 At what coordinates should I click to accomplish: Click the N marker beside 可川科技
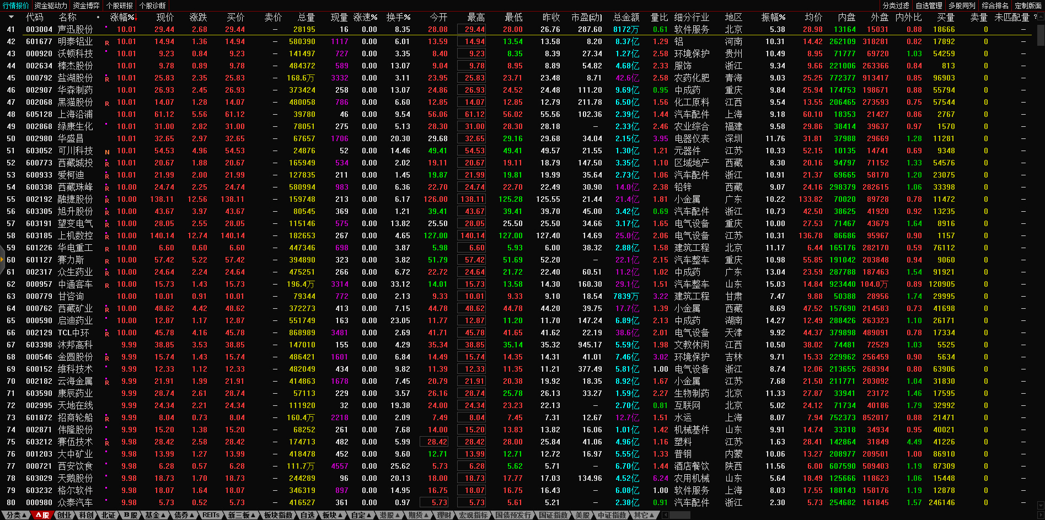[107, 152]
